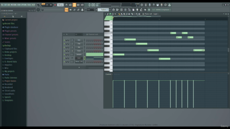Toggle piano roll magnet snap icon

[x=110, y=14]
